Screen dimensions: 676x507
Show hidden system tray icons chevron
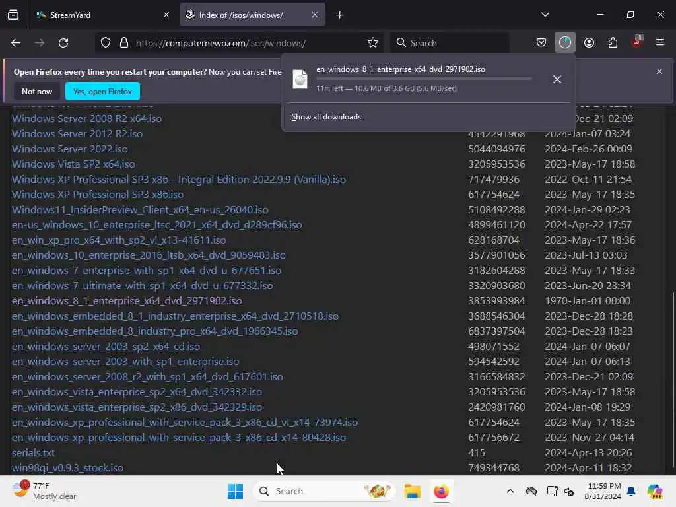510,491
